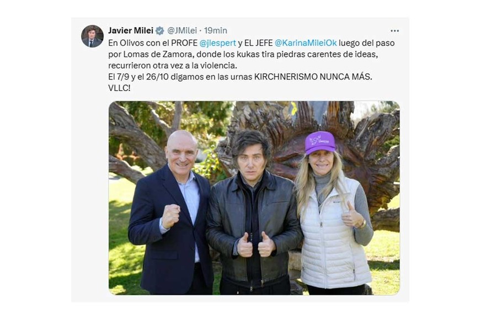480x320 pixels.
Task: Click the blue verified badge beside Javier Milei
Action: (159, 31)
